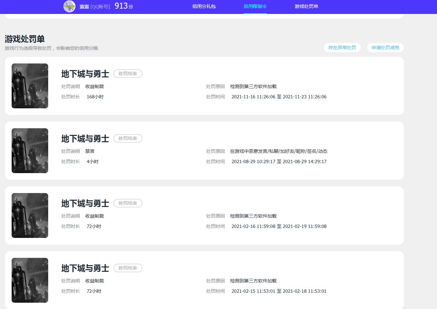Click the game thumbnail of the 禁言 penalty
The image size is (437, 309).
[x=30, y=151]
